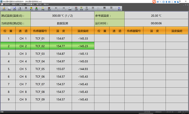Click the reference temperature value 20.30 ℃

[x=156, y=16]
